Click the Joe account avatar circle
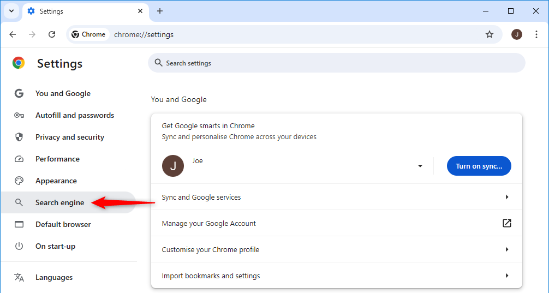 (x=172, y=166)
